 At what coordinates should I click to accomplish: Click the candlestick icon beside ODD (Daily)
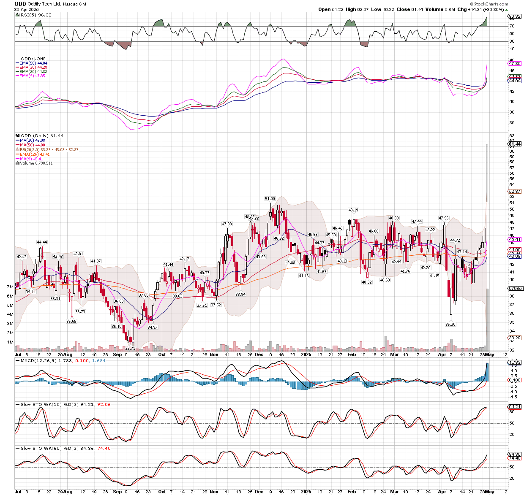17,136
